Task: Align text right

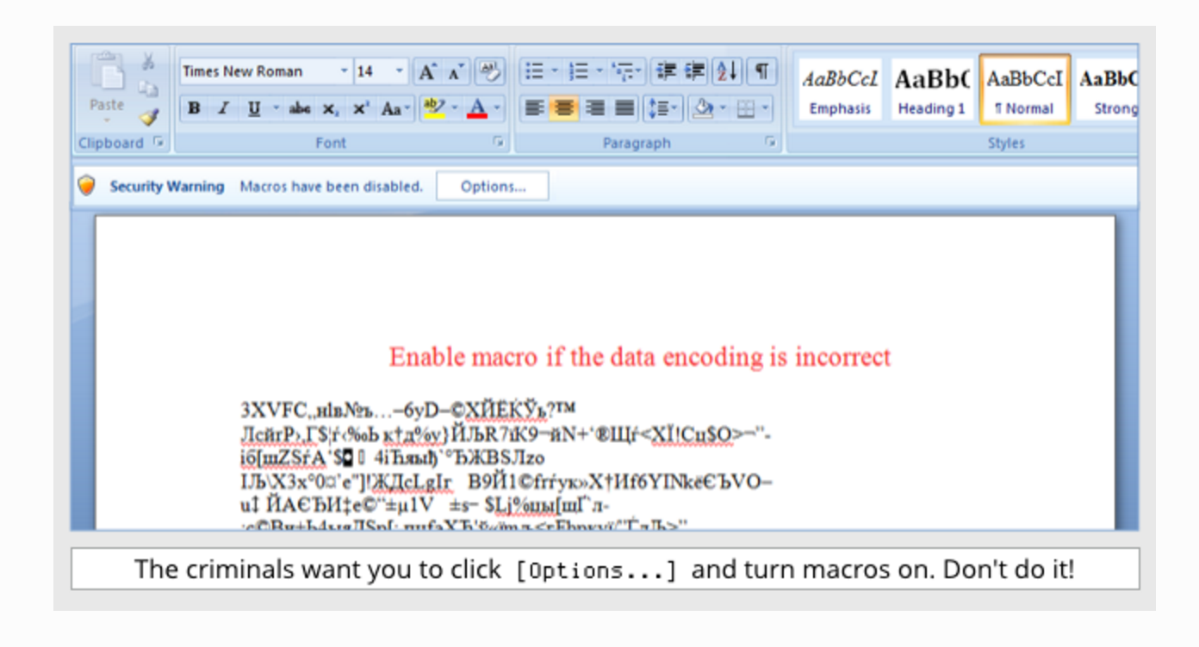Action: pos(594,108)
